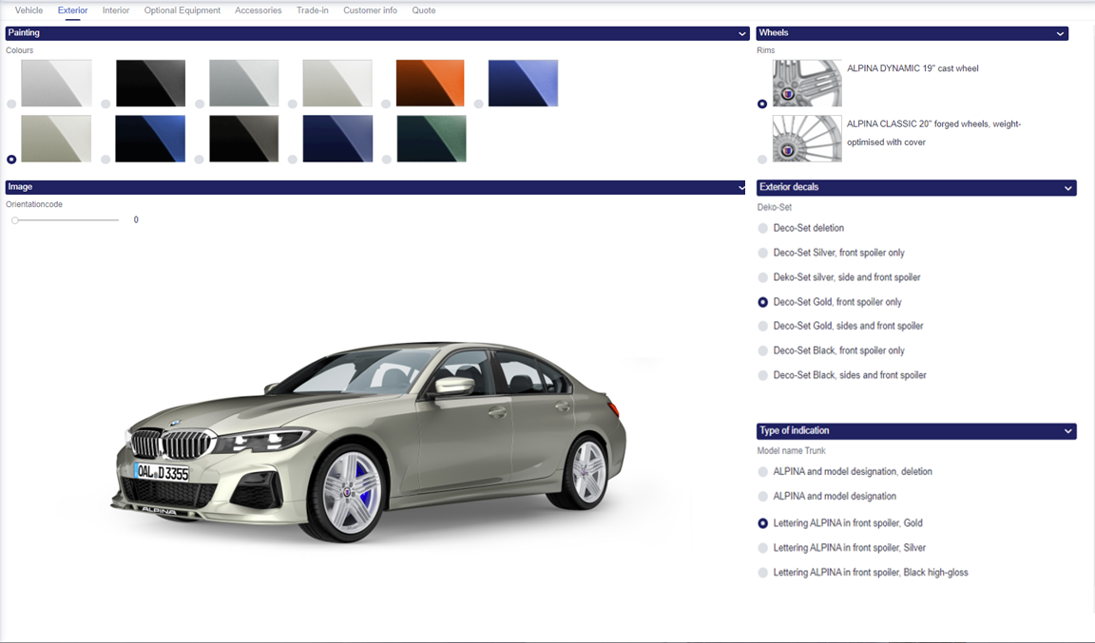Choose the light beige-silver swatch in first row
This screenshot has width=1095, height=643.
point(337,83)
